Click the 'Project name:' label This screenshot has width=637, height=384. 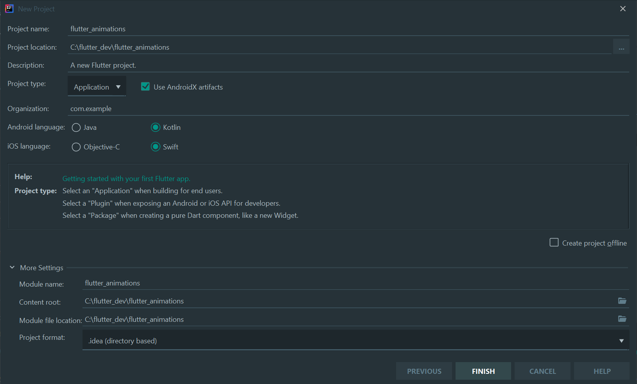(x=29, y=29)
